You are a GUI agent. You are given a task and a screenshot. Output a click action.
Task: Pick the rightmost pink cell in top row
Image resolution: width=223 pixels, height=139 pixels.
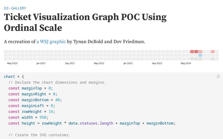pyautogui.click(x=213, y=52)
